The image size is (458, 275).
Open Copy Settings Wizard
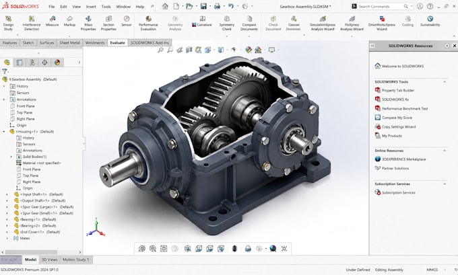pos(395,127)
